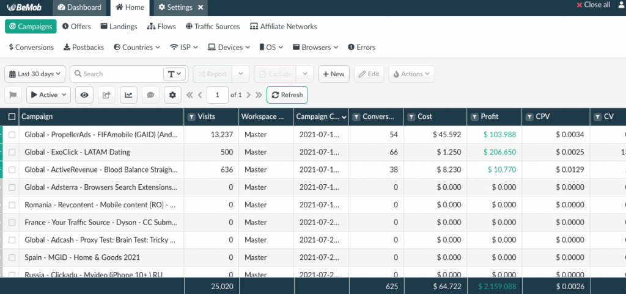Open the Exclude dropdown arrow
This screenshot has width=626, height=294.
(x=305, y=74)
